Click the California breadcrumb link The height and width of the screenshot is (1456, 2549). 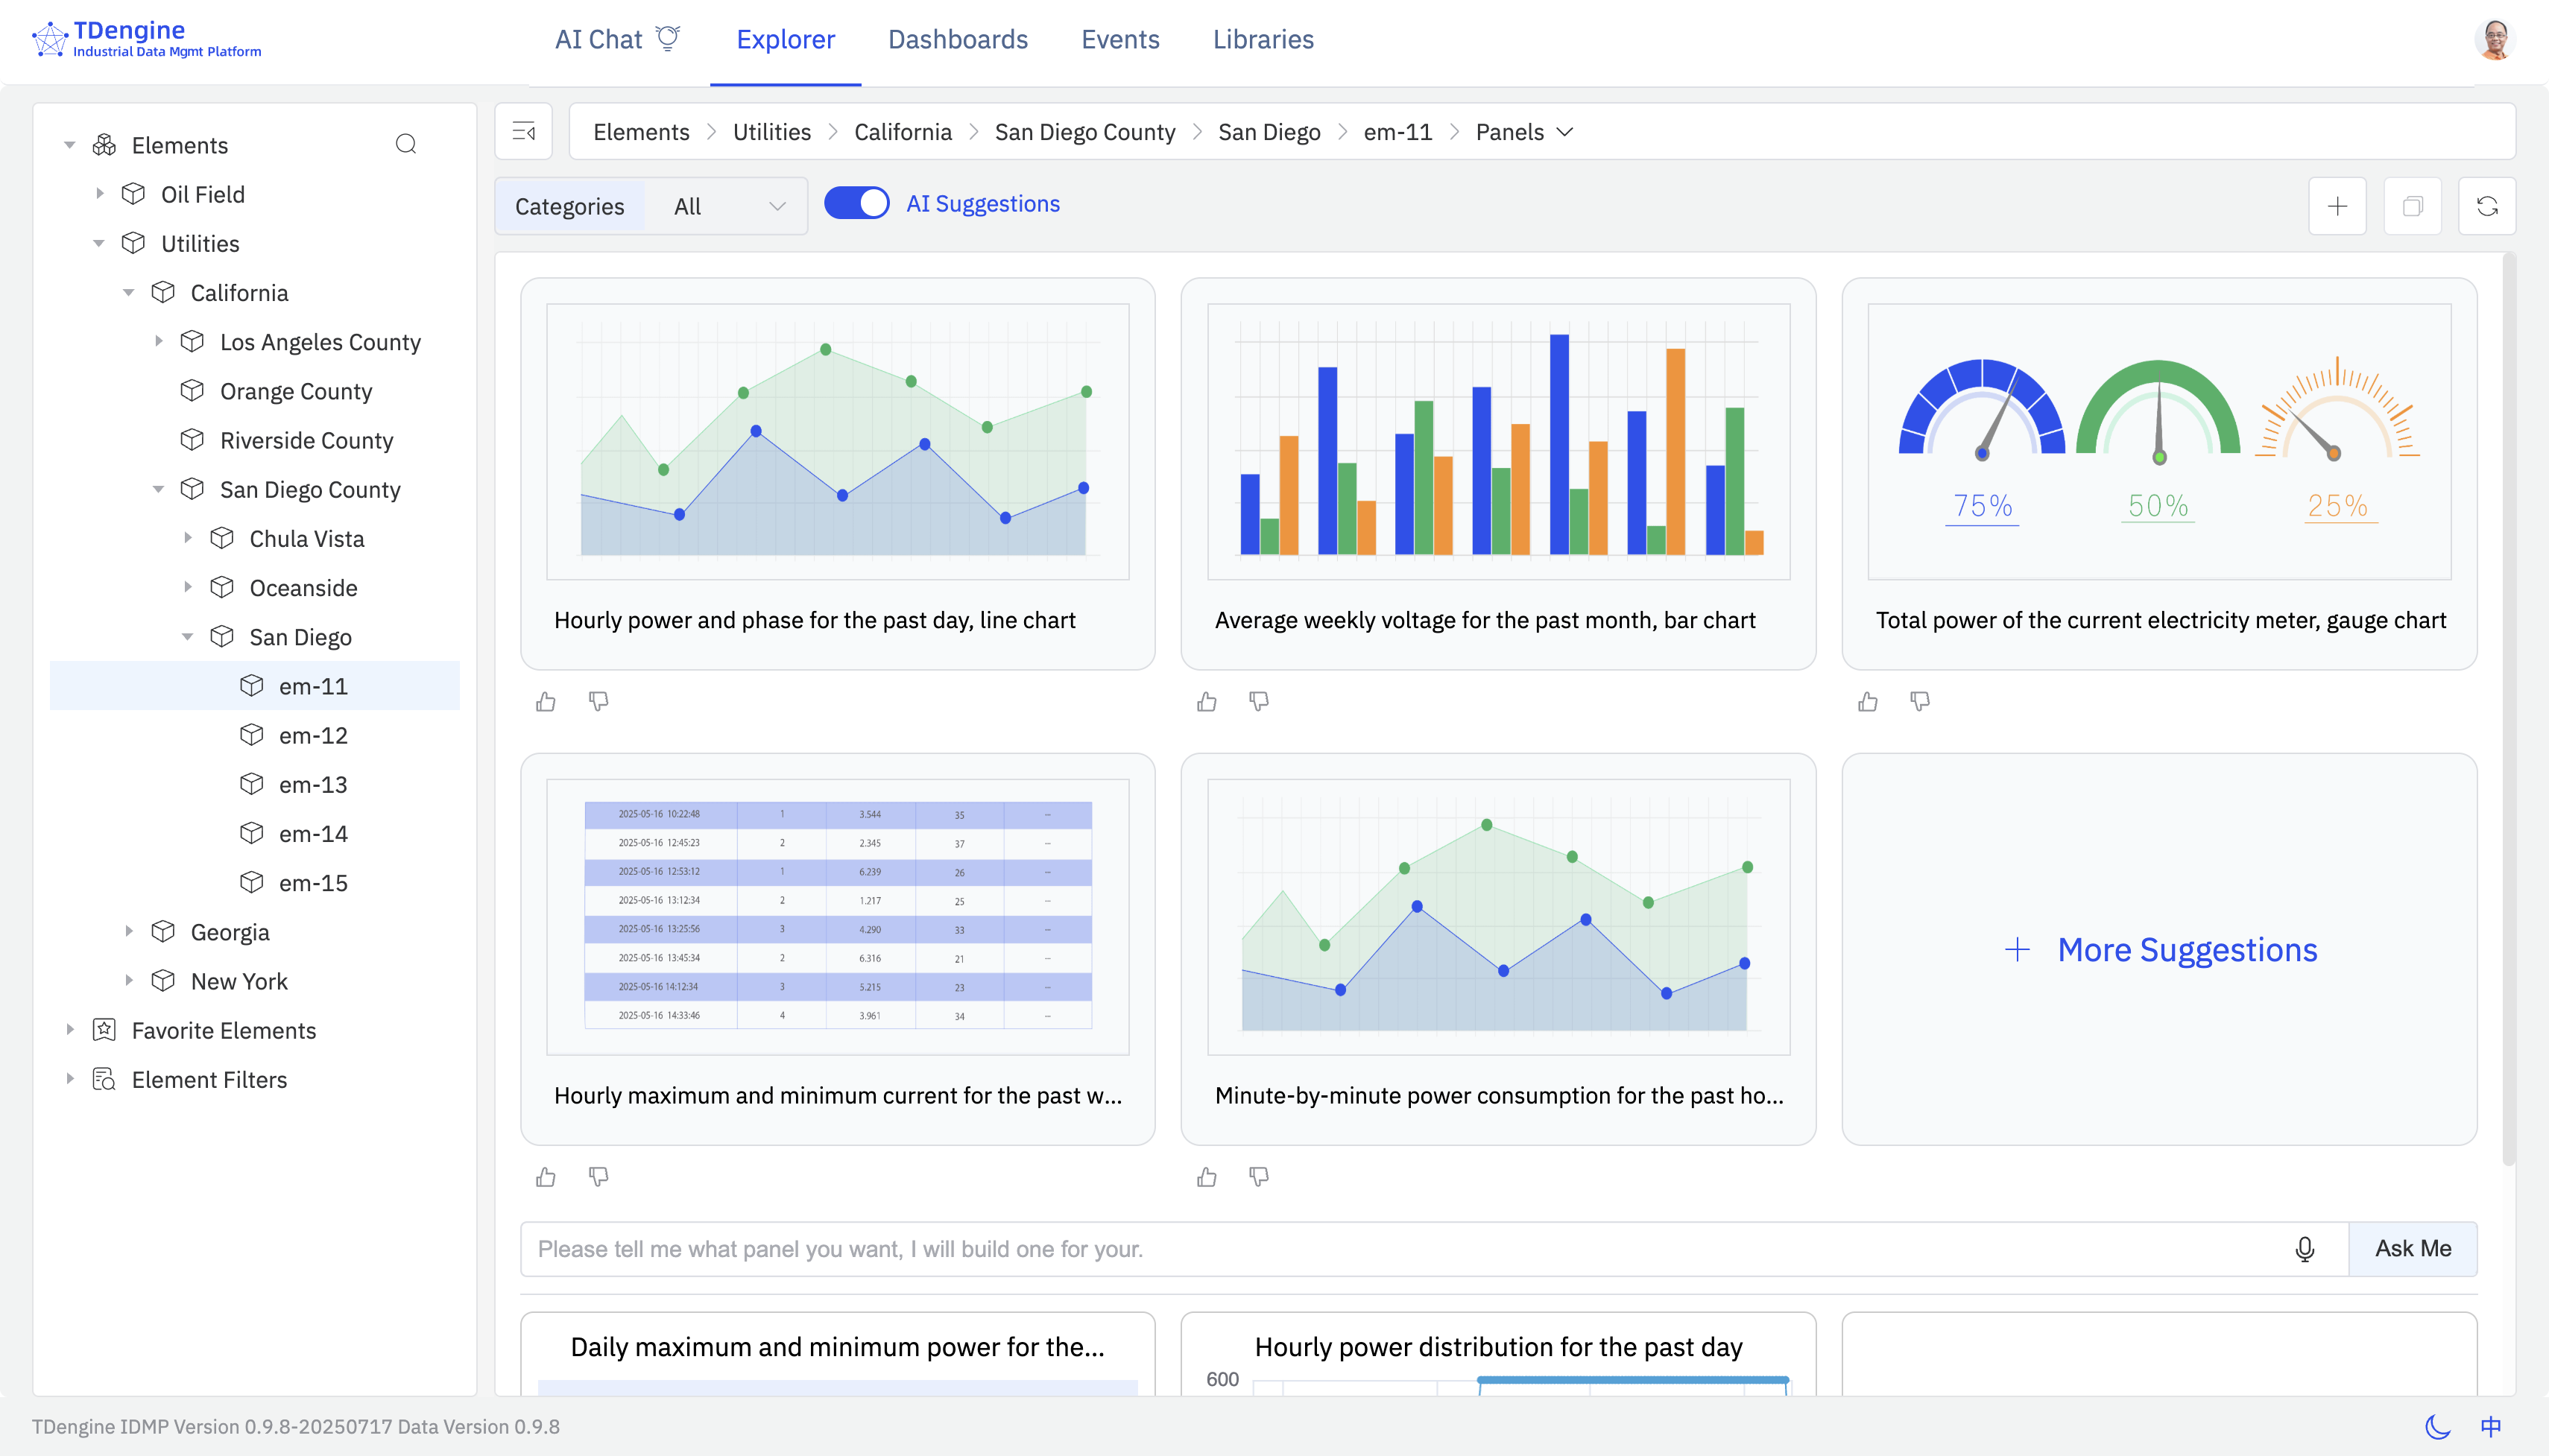click(x=903, y=132)
